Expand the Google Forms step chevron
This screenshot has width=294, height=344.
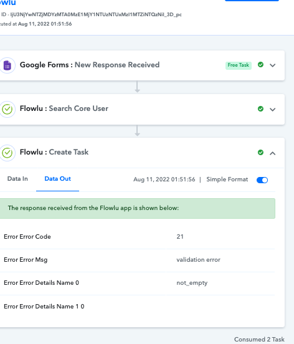pyautogui.click(x=273, y=65)
